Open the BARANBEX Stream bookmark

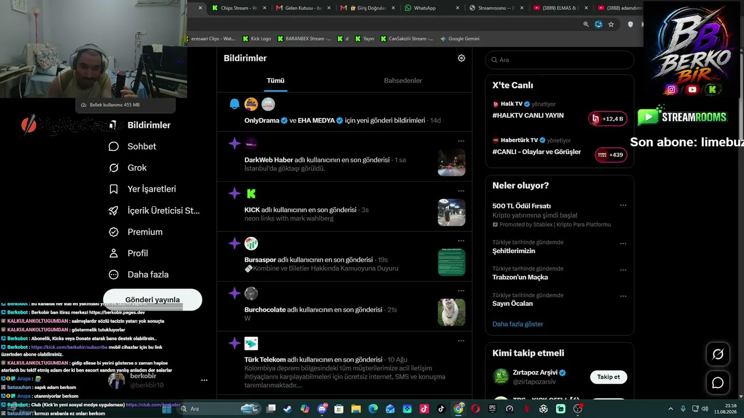pos(304,38)
